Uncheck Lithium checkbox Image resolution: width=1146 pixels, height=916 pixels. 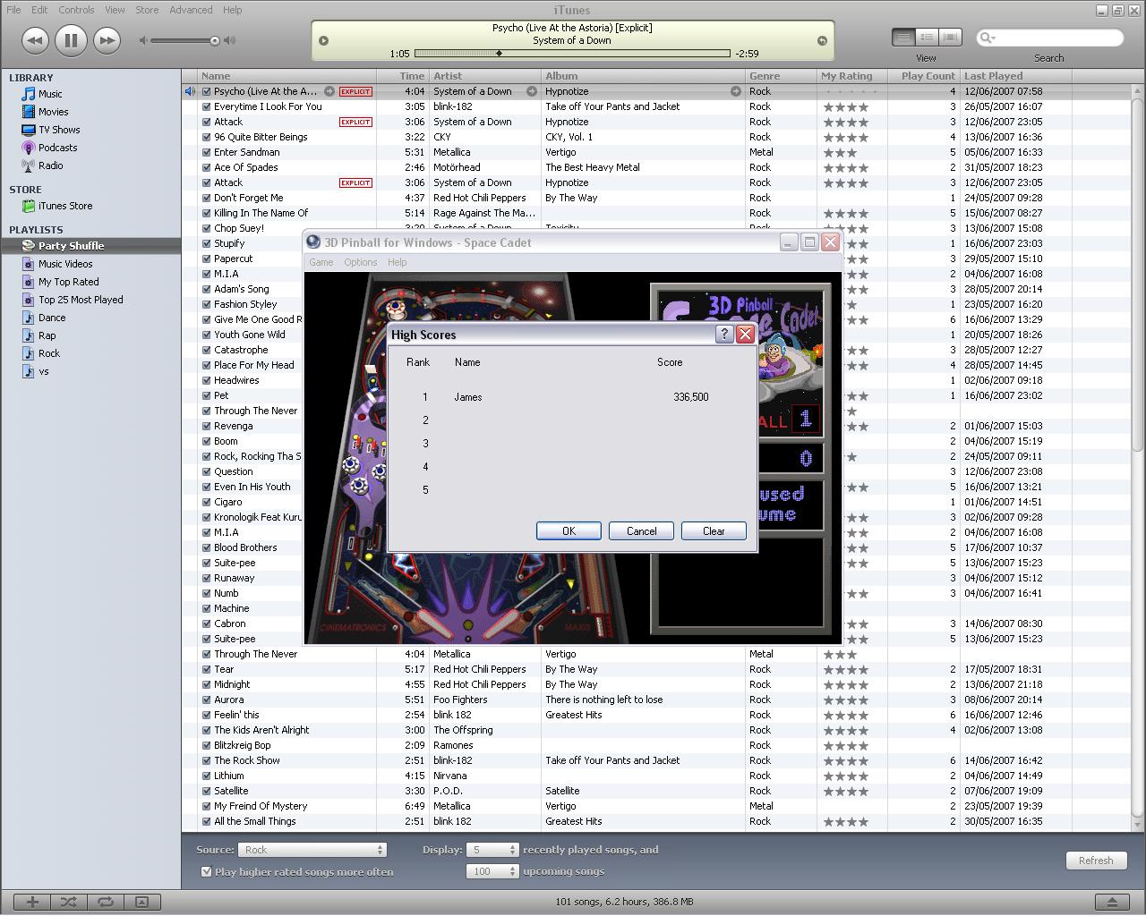pyautogui.click(x=207, y=776)
